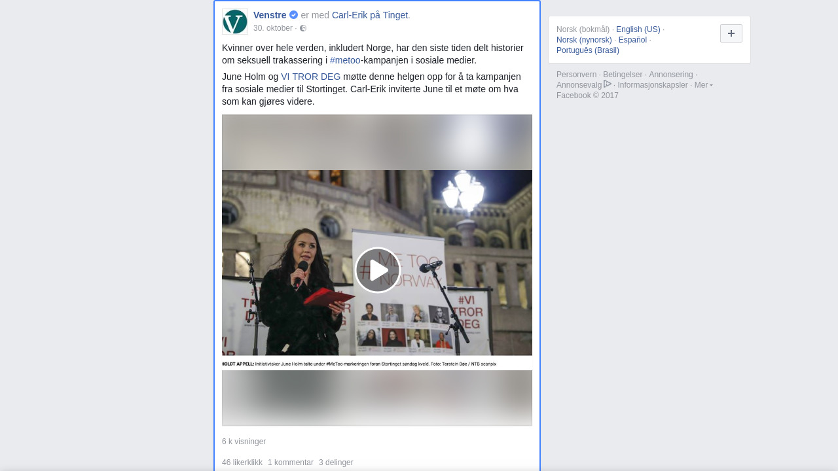Open the Personvern footer link
Viewport: 838px width, 471px height.
[576, 75]
